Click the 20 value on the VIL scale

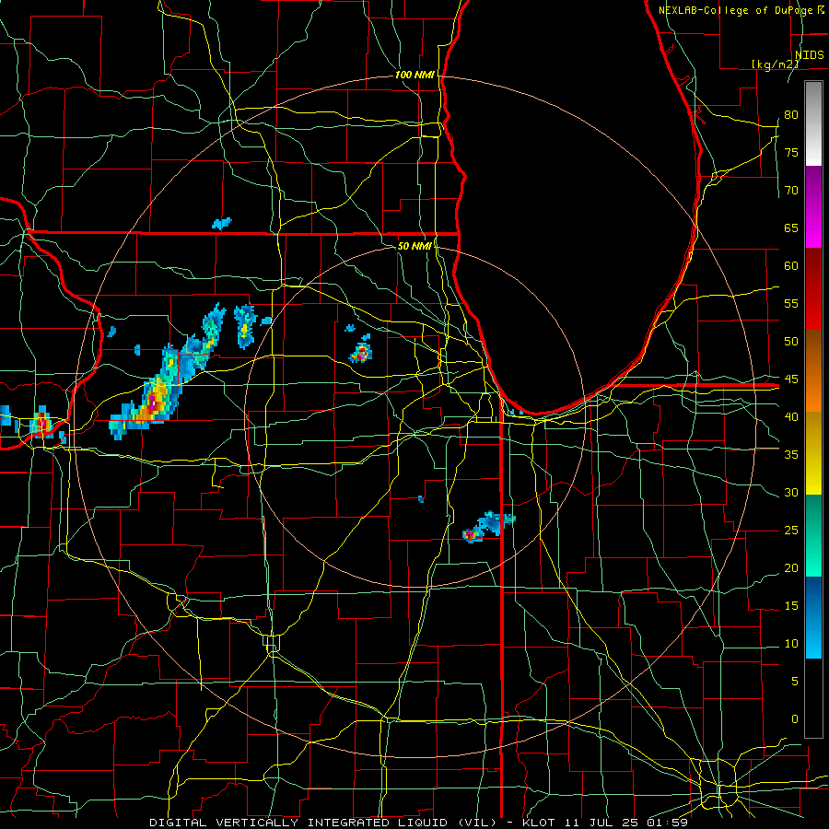791,567
